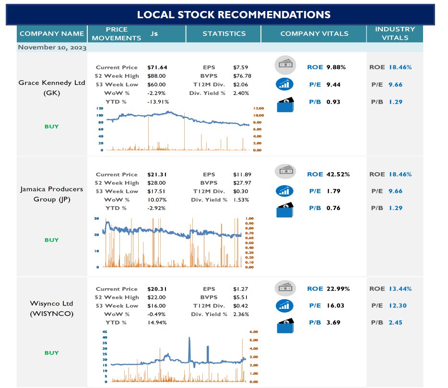This screenshot has height=388, width=448.
Task: Click Wisynco YTD value 14.94%
Action: pyautogui.click(x=157, y=323)
